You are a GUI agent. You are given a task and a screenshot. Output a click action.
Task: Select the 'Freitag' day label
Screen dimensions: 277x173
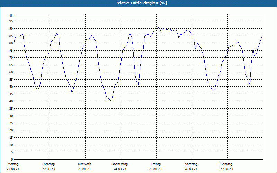point(155,164)
